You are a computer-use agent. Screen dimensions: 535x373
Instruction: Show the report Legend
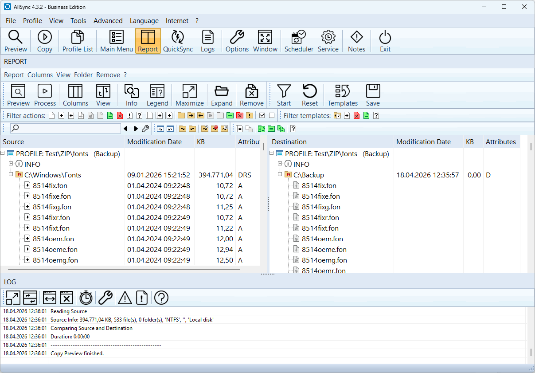[157, 95]
